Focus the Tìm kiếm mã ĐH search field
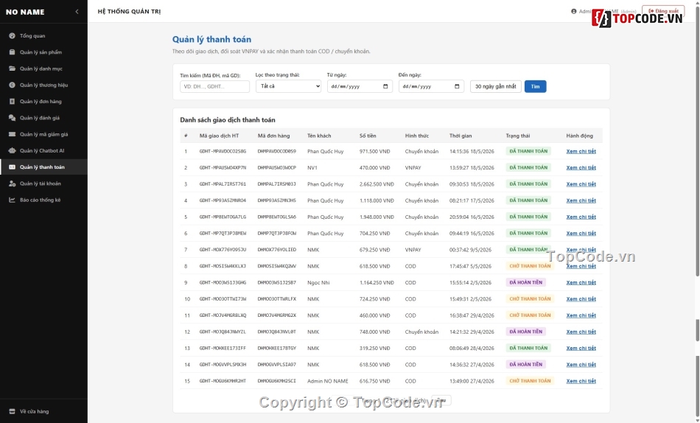The image size is (700, 423). pyautogui.click(x=214, y=86)
